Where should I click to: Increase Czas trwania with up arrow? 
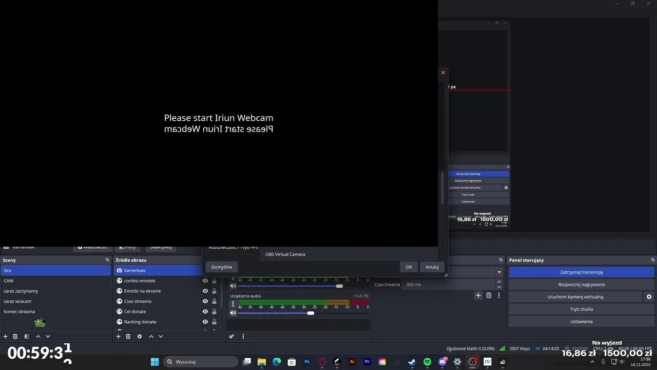(x=499, y=282)
